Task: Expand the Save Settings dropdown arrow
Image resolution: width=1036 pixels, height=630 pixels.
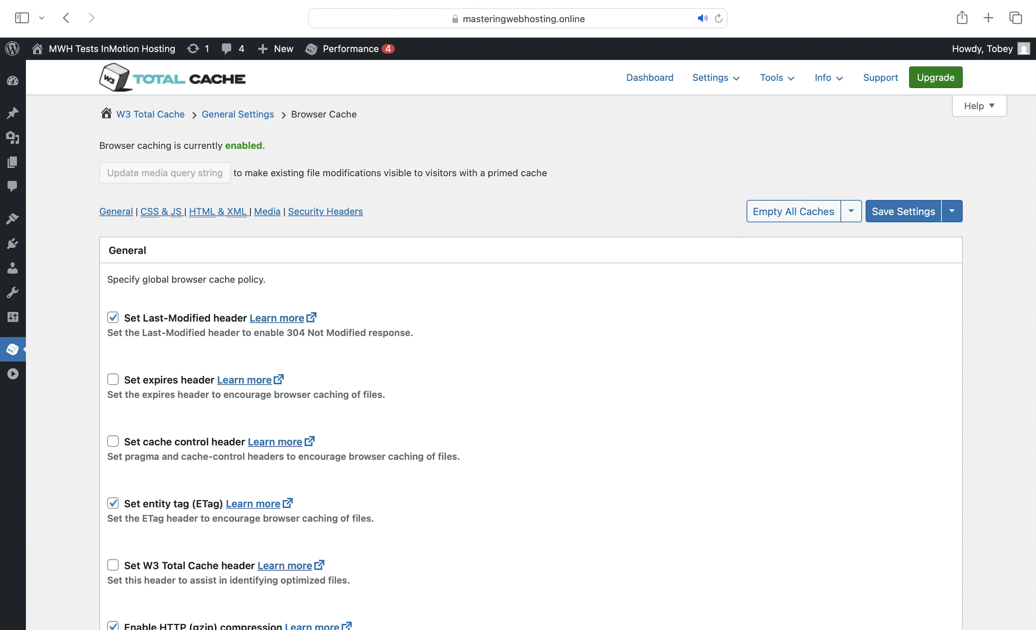Action: coord(952,211)
